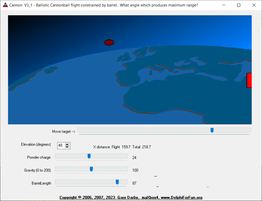Focus the Elevation degrees field showing 49
The height and width of the screenshot is (201, 262).
click(61, 146)
